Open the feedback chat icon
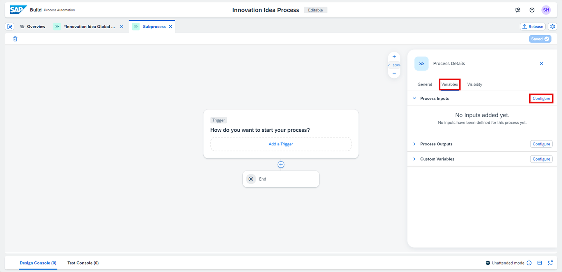The width and height of the screenshot is (562, 272). pyautogui.click(x=518, y=10)
